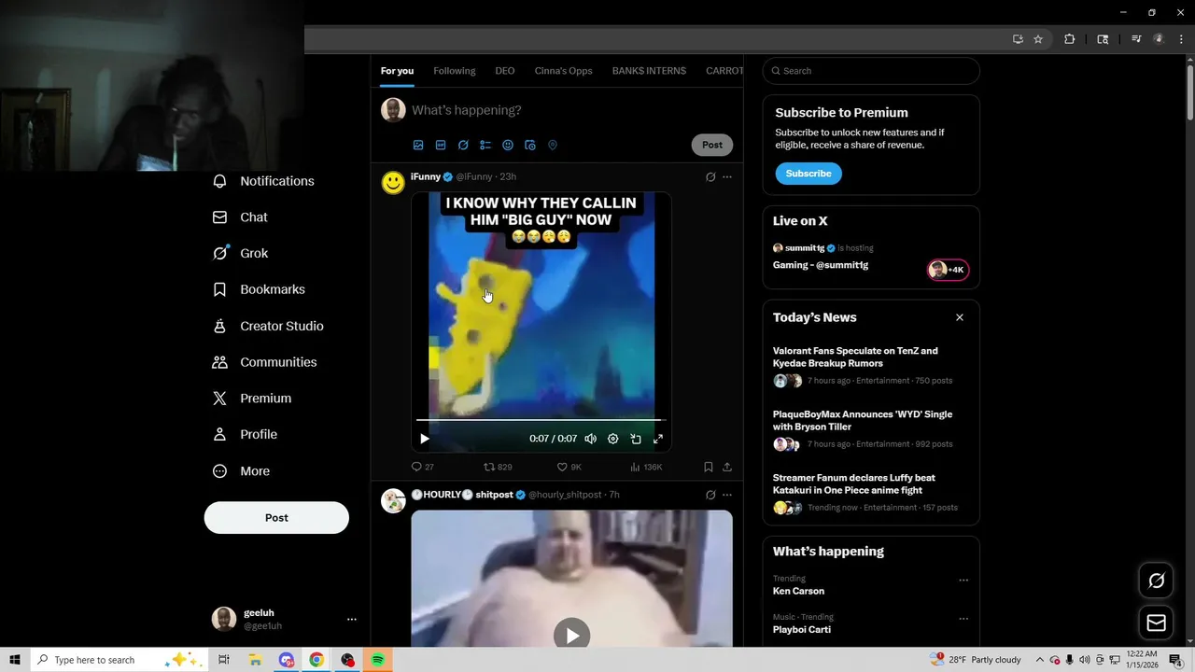Mute the video volume

pyautogui.click(x=590, y=439)
